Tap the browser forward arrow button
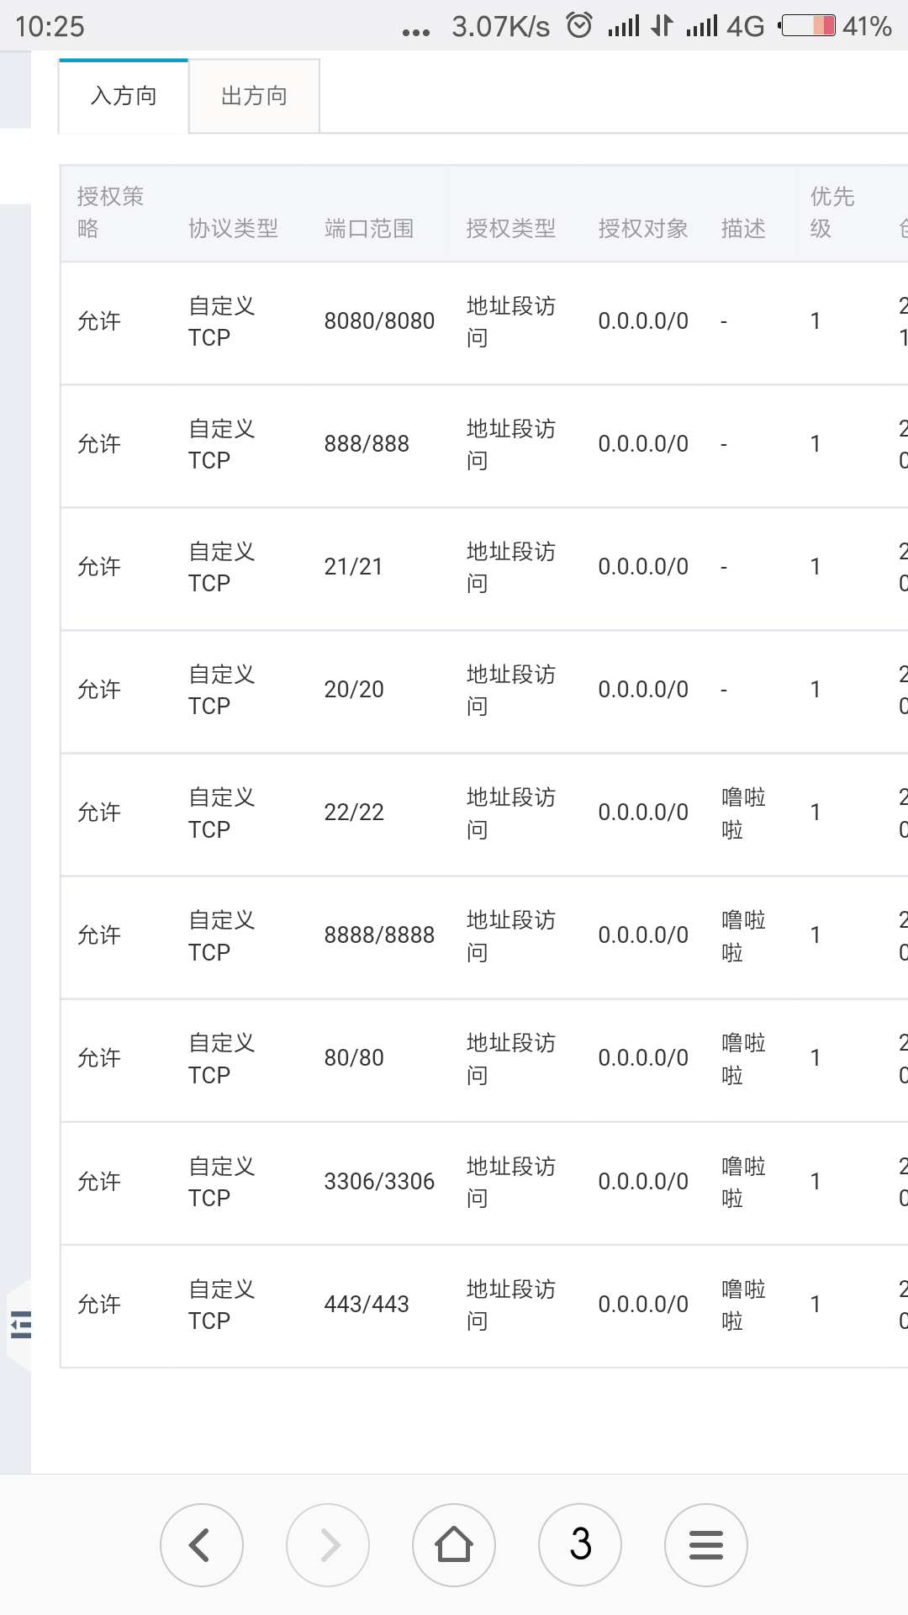This screenshot has height=1615, width=908. click(328, 1545)
